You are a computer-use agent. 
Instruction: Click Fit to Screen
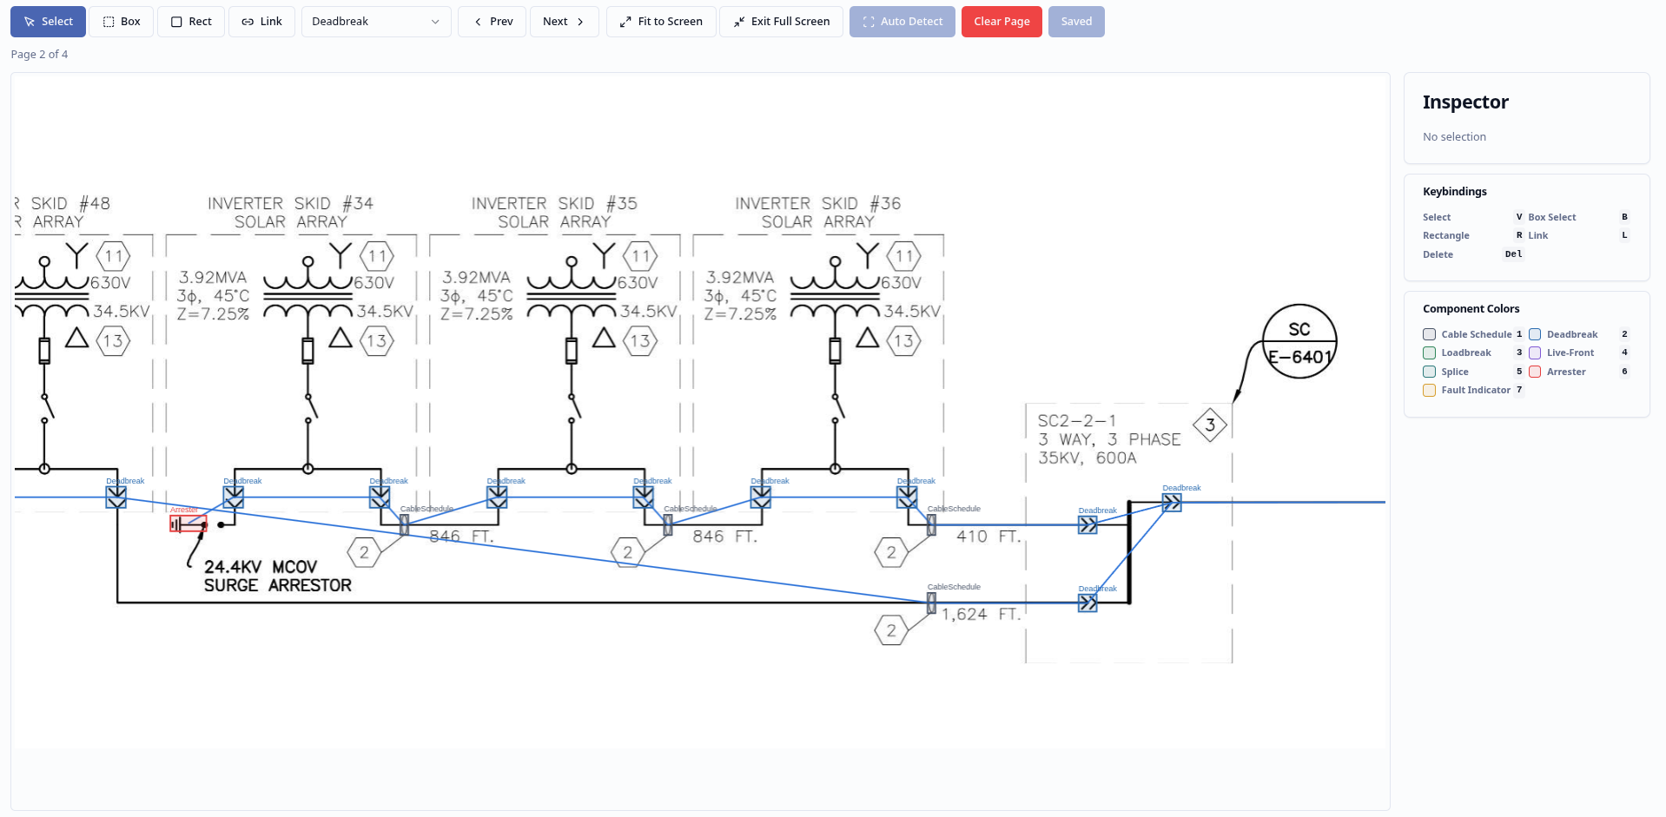[661, 22]
